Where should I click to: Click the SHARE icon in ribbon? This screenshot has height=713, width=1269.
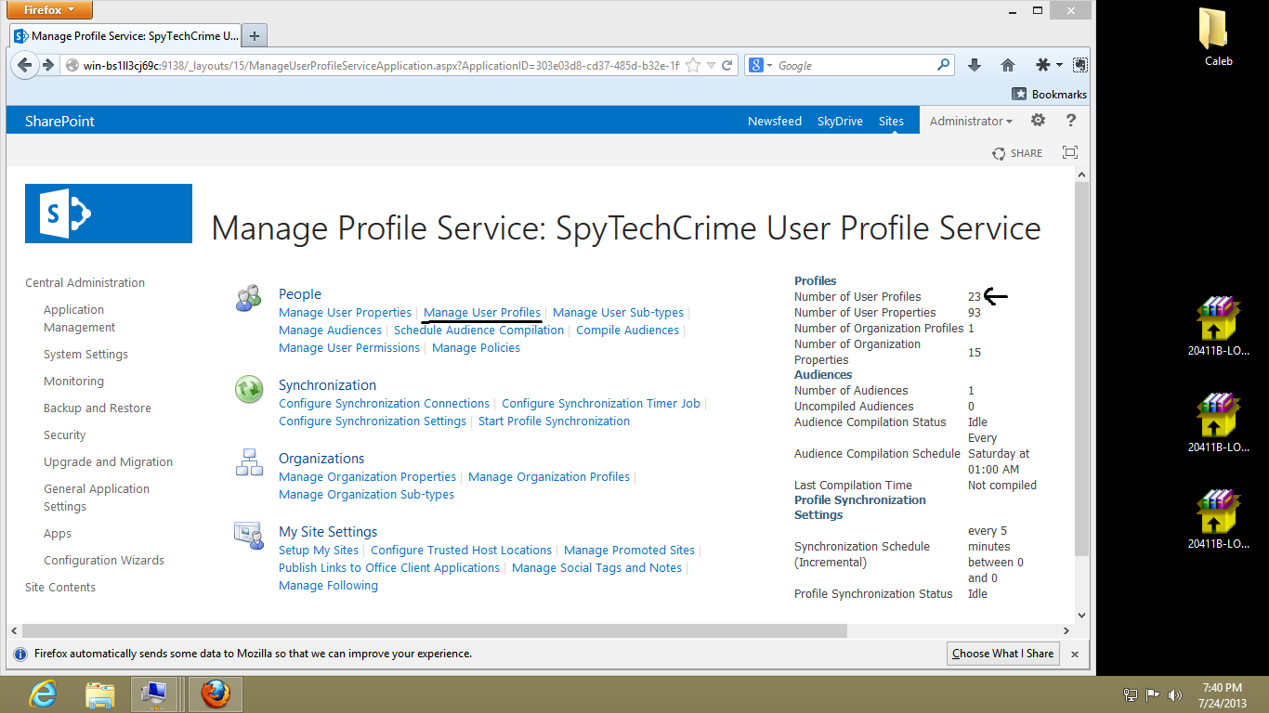1017,153
